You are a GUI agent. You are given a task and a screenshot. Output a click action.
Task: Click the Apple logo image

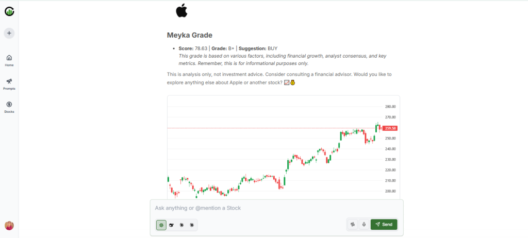[181, 11]
